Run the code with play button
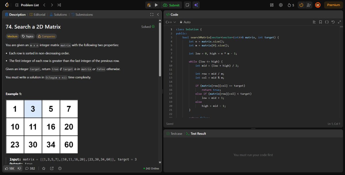Image resolution: width=345 pixels, height=175 pixels. click(x=156, y=5)
